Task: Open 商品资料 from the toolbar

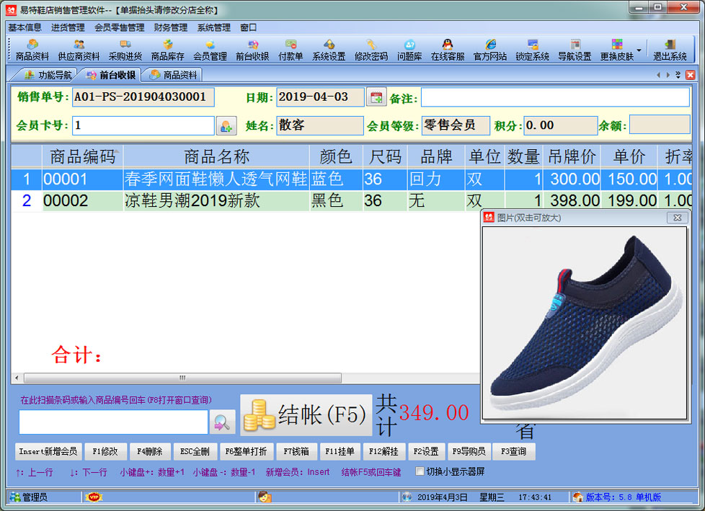Action: point(32,50)
